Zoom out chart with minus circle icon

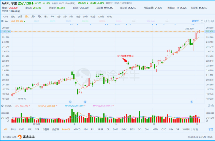pyautogui.click(x=205, y=21)
